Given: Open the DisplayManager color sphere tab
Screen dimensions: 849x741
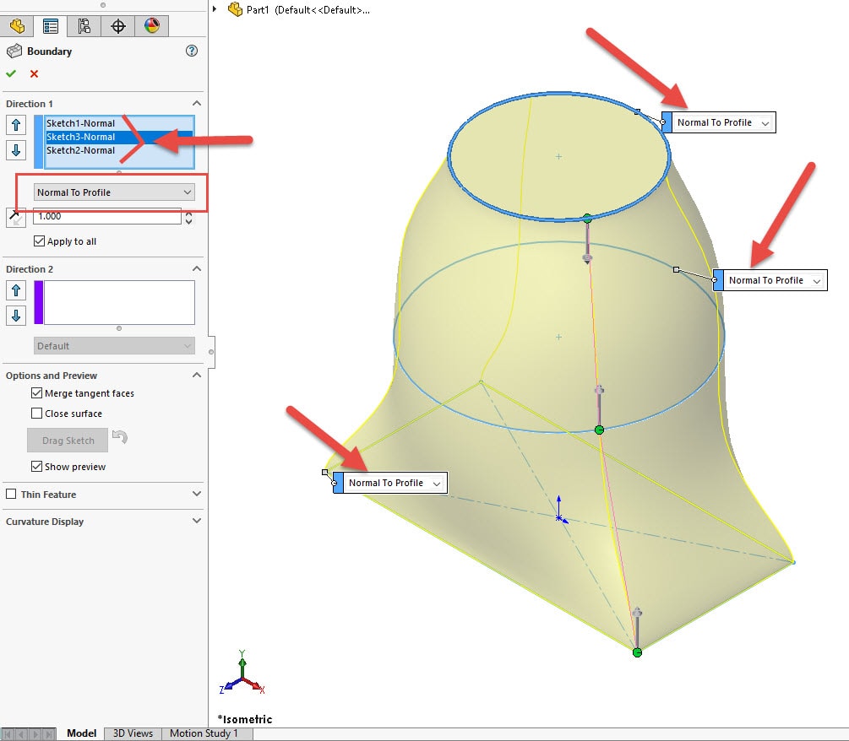Looking at the screenshot, I should (x=151, y=26).
